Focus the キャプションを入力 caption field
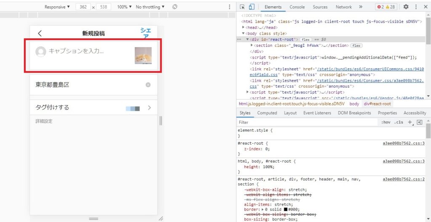Screen dimensions: 431x222 pos(77,51)
